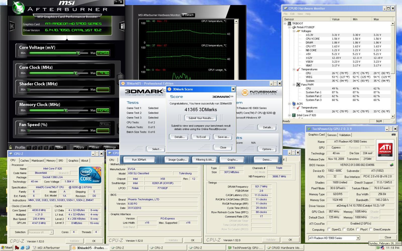This screenshot has height=251, width=402.
Task: Click the Futuremark Corporation logo in 3DMark05
Action: pos(260,93)
